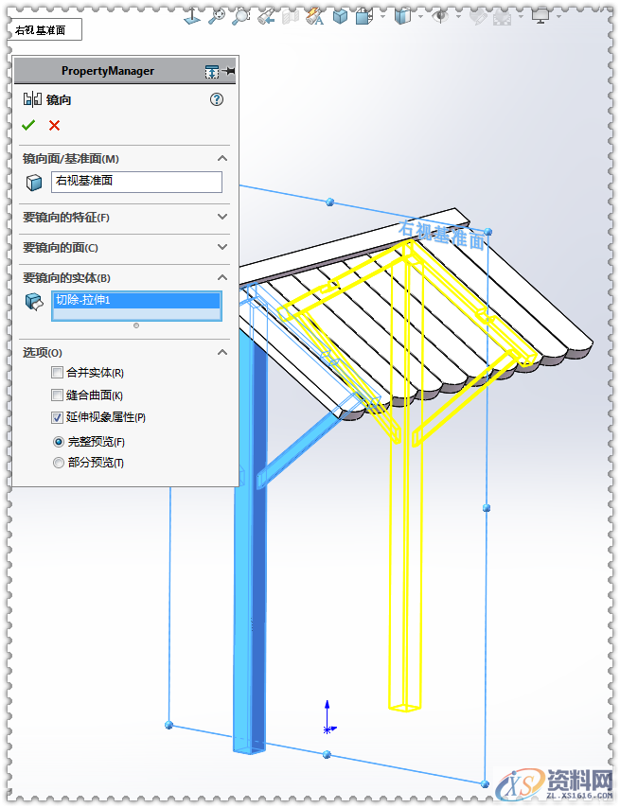This screenshot has width=620, height=808.
Task: Click the Previous View icon
Action: 266,16
